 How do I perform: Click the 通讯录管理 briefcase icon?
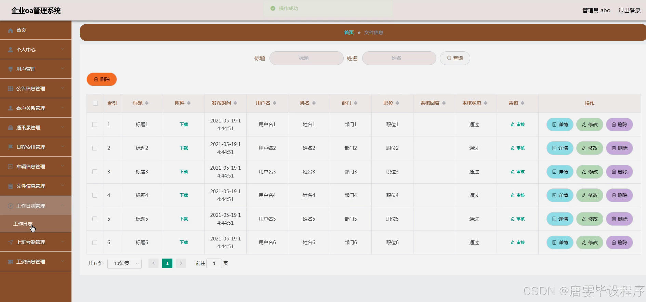coord(11,128)
